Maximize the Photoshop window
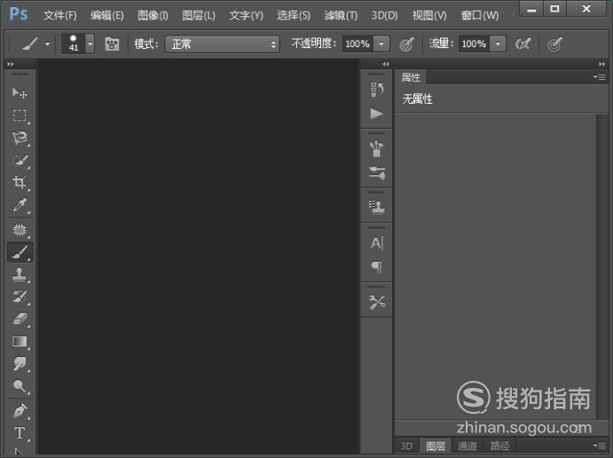The height and width of the screenshot is (458, 613). tap(554, 9)
